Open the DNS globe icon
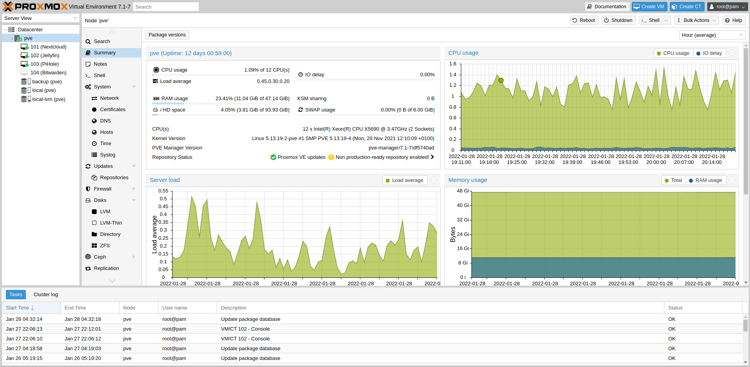The height and width of the screenshot is (367, 750). point(94,121)
